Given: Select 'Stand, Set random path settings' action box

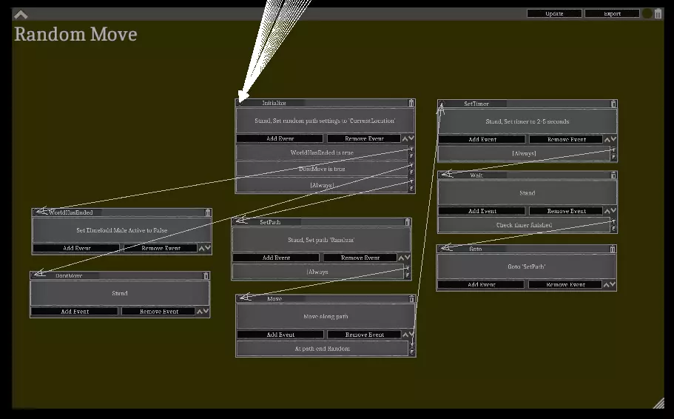Looking at the screenshot, I should tap(325, 121).
